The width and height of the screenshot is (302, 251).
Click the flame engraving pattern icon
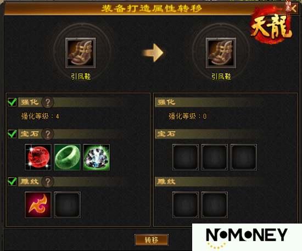[x=38, y=205]
